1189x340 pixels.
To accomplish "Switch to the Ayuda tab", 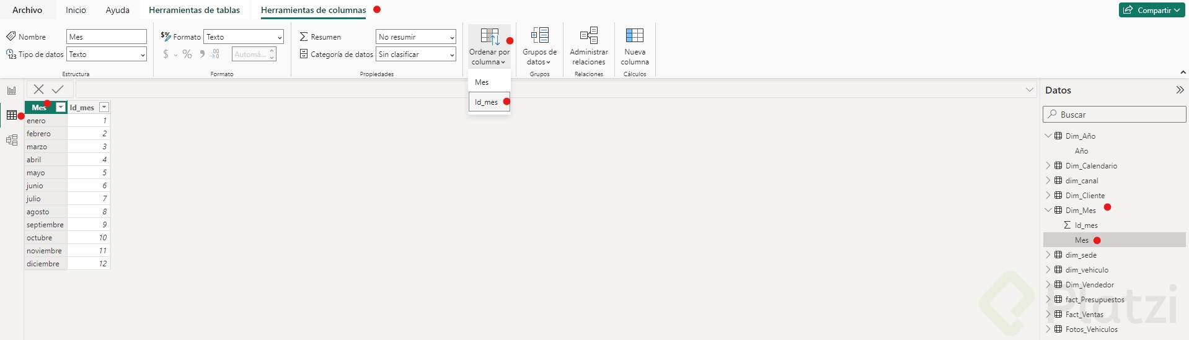I will [x=118, y=10].
